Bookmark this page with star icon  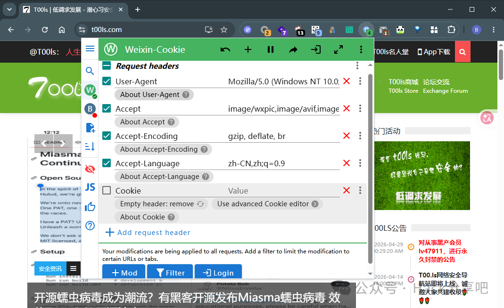click(224, 30)
